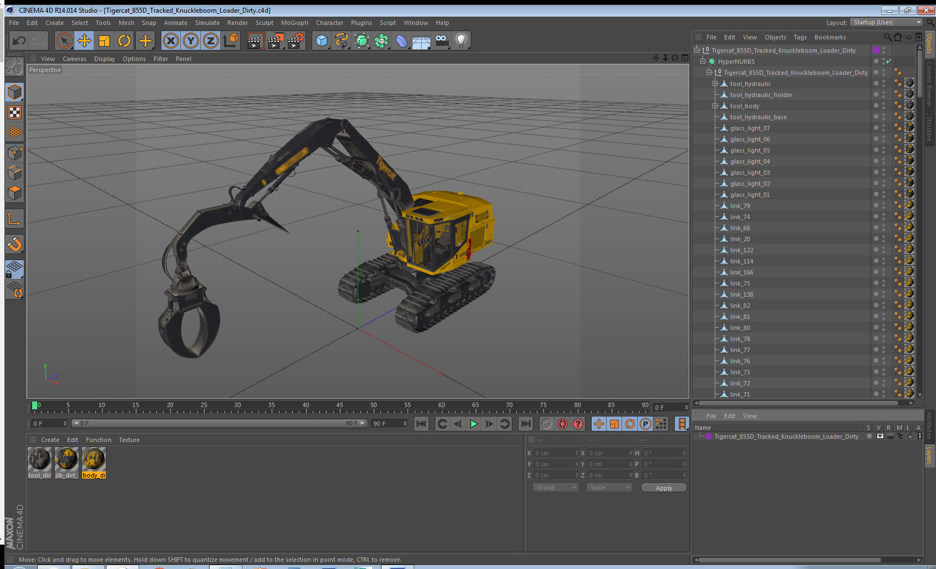The image size is (936, 569).
Task: Open the Layout Startup dropdown
Action: [887, 22]
